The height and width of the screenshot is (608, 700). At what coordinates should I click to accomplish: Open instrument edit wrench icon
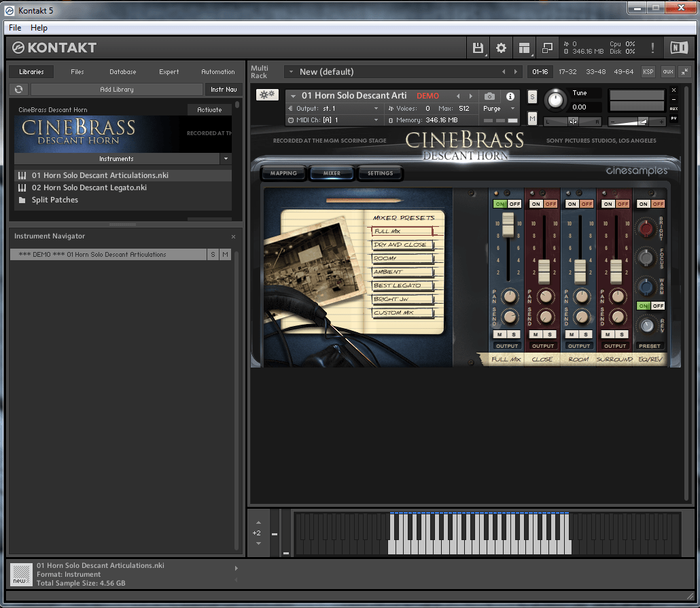tap(267, 94)
